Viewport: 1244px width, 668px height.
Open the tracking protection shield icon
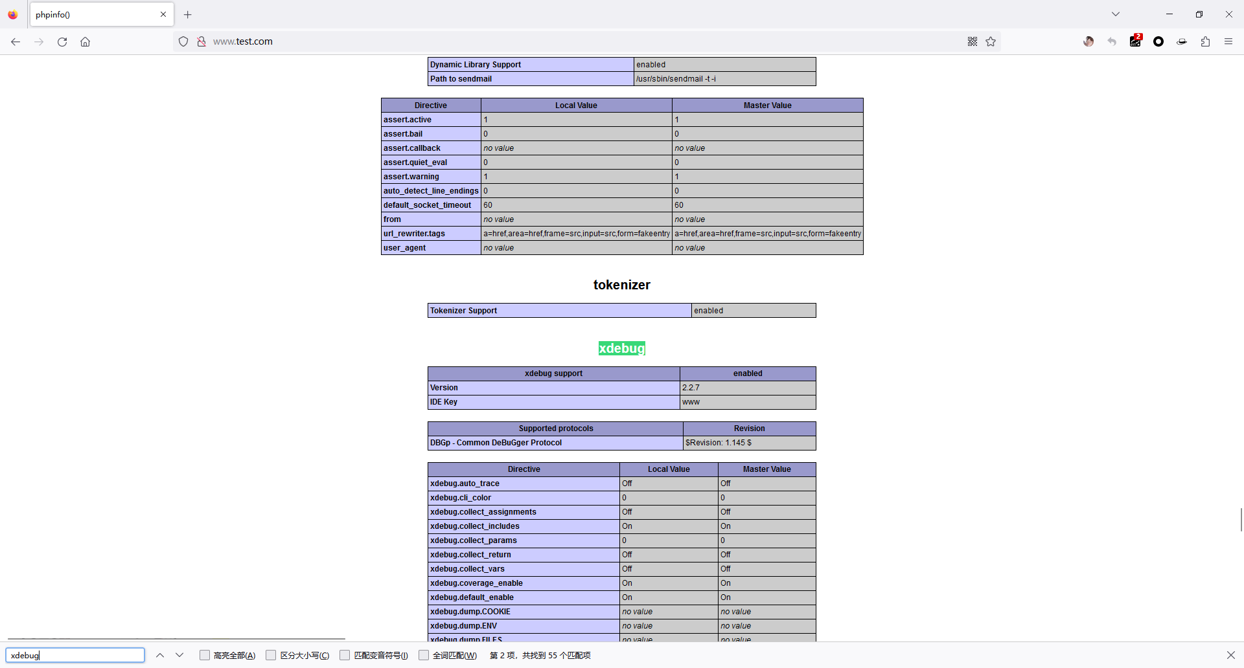[x=183, y=41]
